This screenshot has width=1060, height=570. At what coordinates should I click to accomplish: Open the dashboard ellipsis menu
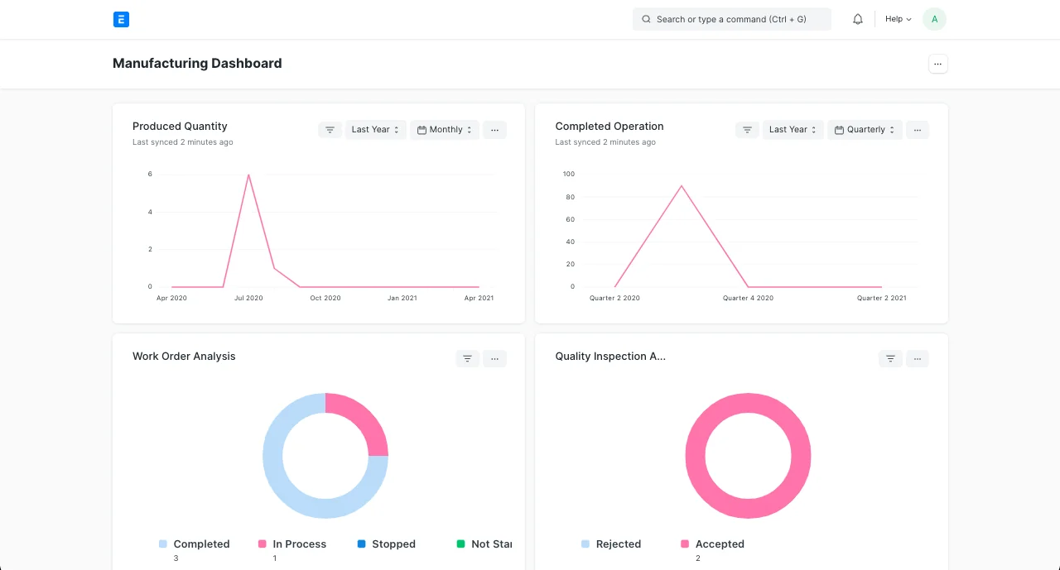click(937, 64)
